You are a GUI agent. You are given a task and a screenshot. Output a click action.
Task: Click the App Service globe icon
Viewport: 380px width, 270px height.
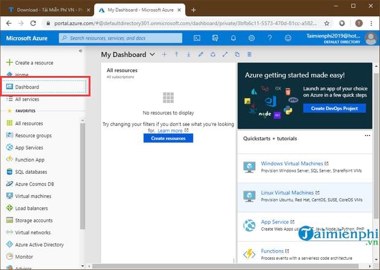click(249, 225)
